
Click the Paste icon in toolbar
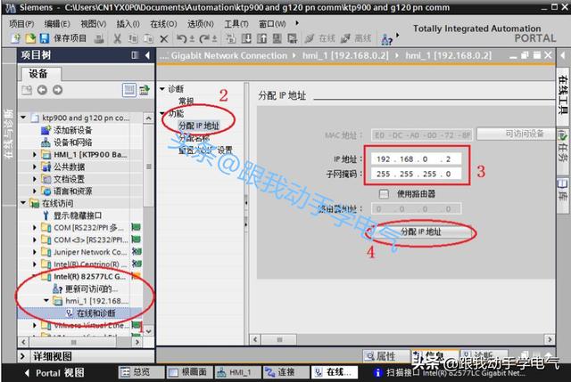[x=148, y=38]
